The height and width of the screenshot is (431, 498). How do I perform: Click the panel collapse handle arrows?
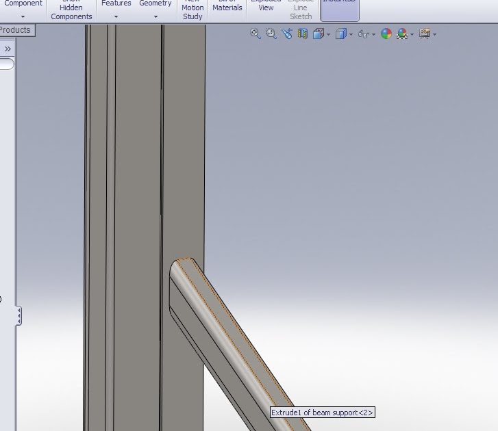click(19, 315)
